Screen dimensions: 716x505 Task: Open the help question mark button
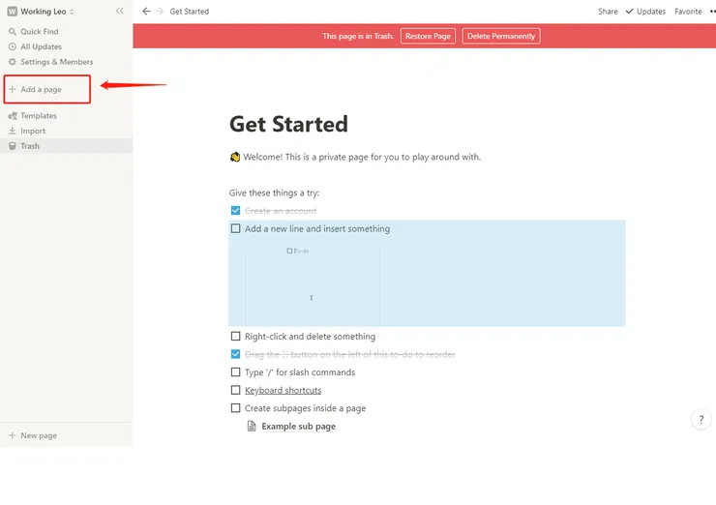701,420
